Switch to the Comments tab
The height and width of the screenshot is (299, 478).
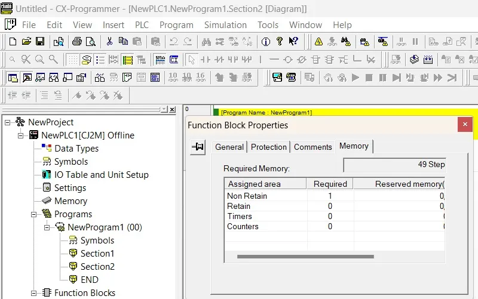point(312,147)
